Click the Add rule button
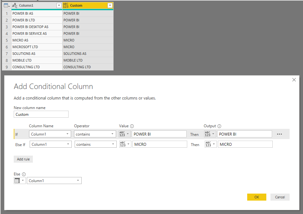Image resolution: width=303 pixels, height=214 pixels. click(23, 159)
